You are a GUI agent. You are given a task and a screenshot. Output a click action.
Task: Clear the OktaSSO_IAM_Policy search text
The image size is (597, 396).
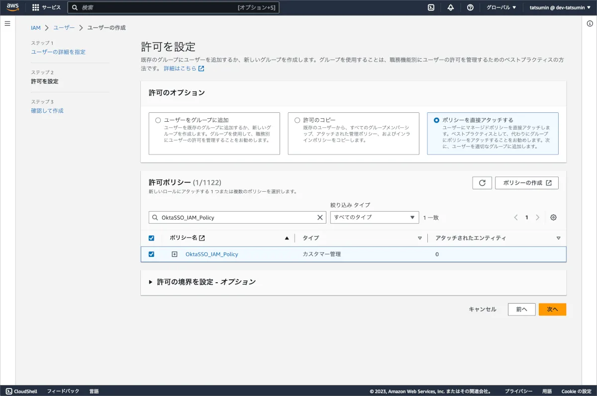(320, 218)
